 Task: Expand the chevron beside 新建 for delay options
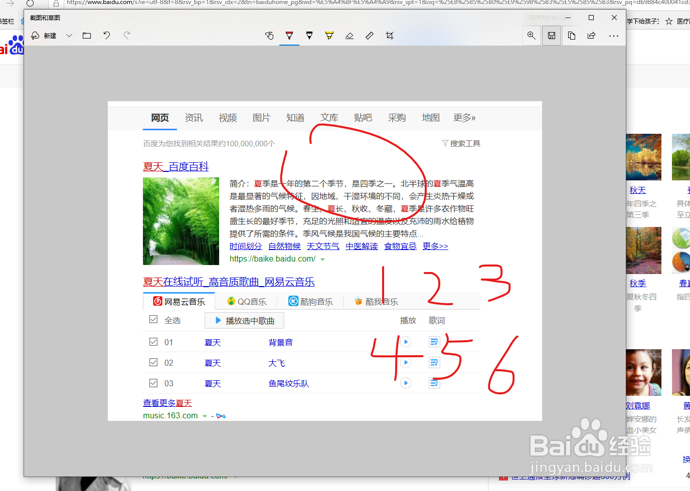(x=69, y=36)
